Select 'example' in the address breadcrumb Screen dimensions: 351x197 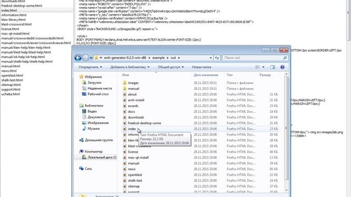[158, 58]
